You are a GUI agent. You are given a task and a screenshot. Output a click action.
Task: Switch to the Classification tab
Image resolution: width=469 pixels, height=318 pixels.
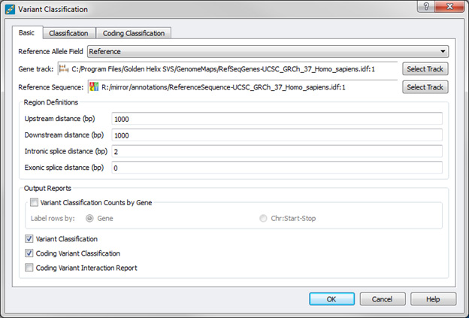click(x=68, y=33)
